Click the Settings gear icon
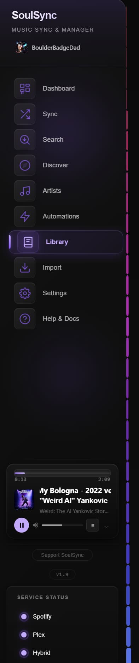Viewport: 139px width, 663px height. [25, 293]
